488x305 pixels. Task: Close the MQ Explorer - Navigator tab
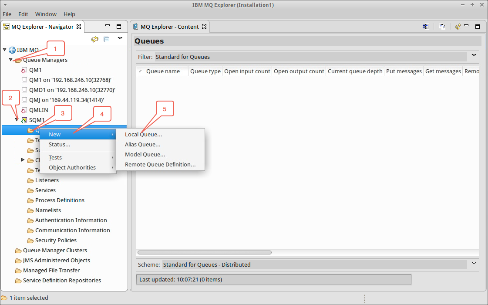pos(79,27)
